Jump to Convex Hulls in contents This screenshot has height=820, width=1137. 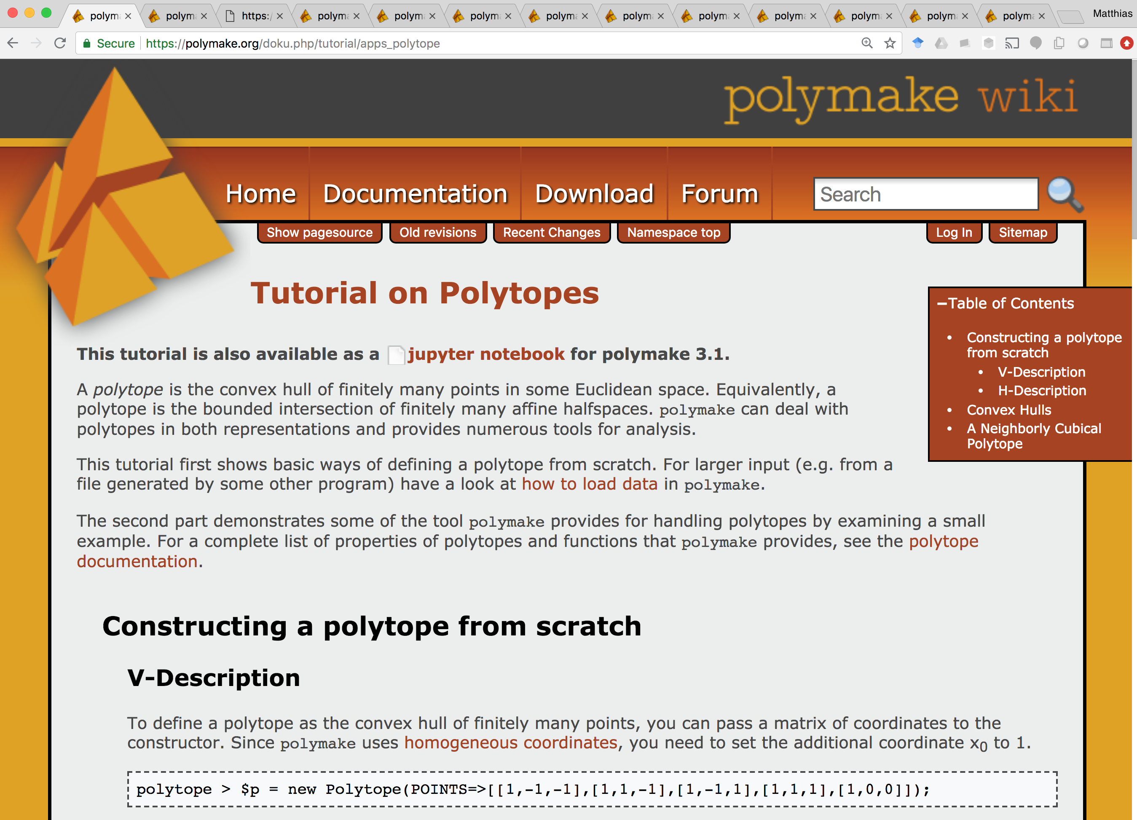1008,410
